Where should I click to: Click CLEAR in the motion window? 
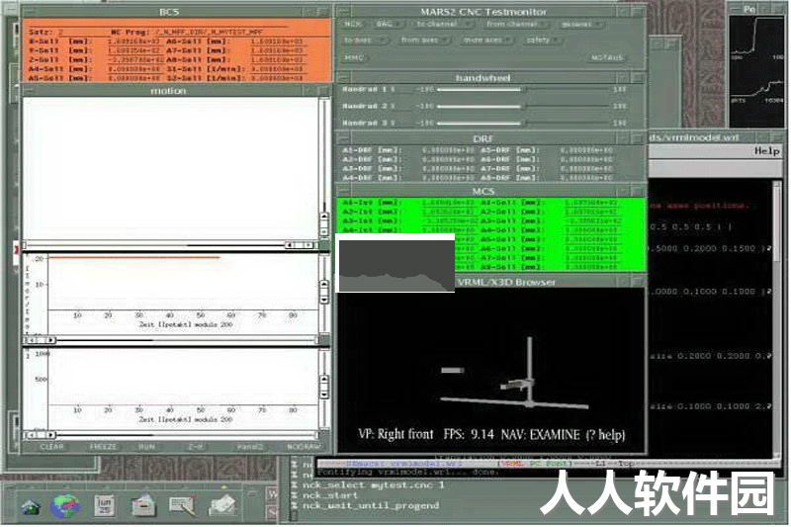pos(51,447)
